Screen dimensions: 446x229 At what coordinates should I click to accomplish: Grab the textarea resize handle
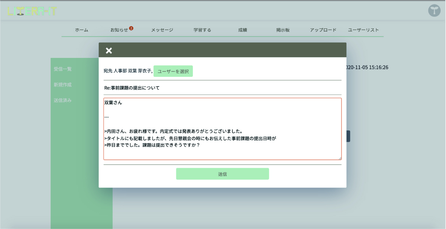(340, 158)
